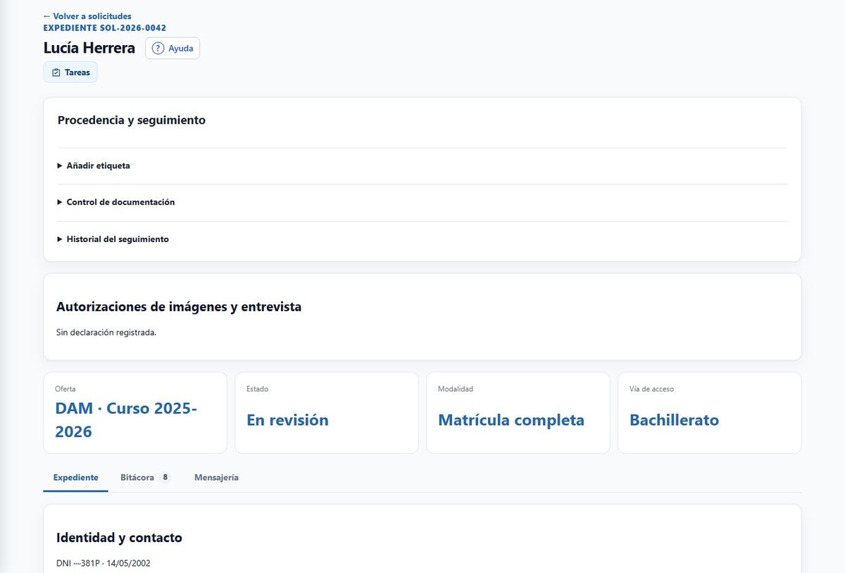Click Autorizaciones de imágenes y entrevista heading
This screenshot has width=845, height=573.
[179, 307]
